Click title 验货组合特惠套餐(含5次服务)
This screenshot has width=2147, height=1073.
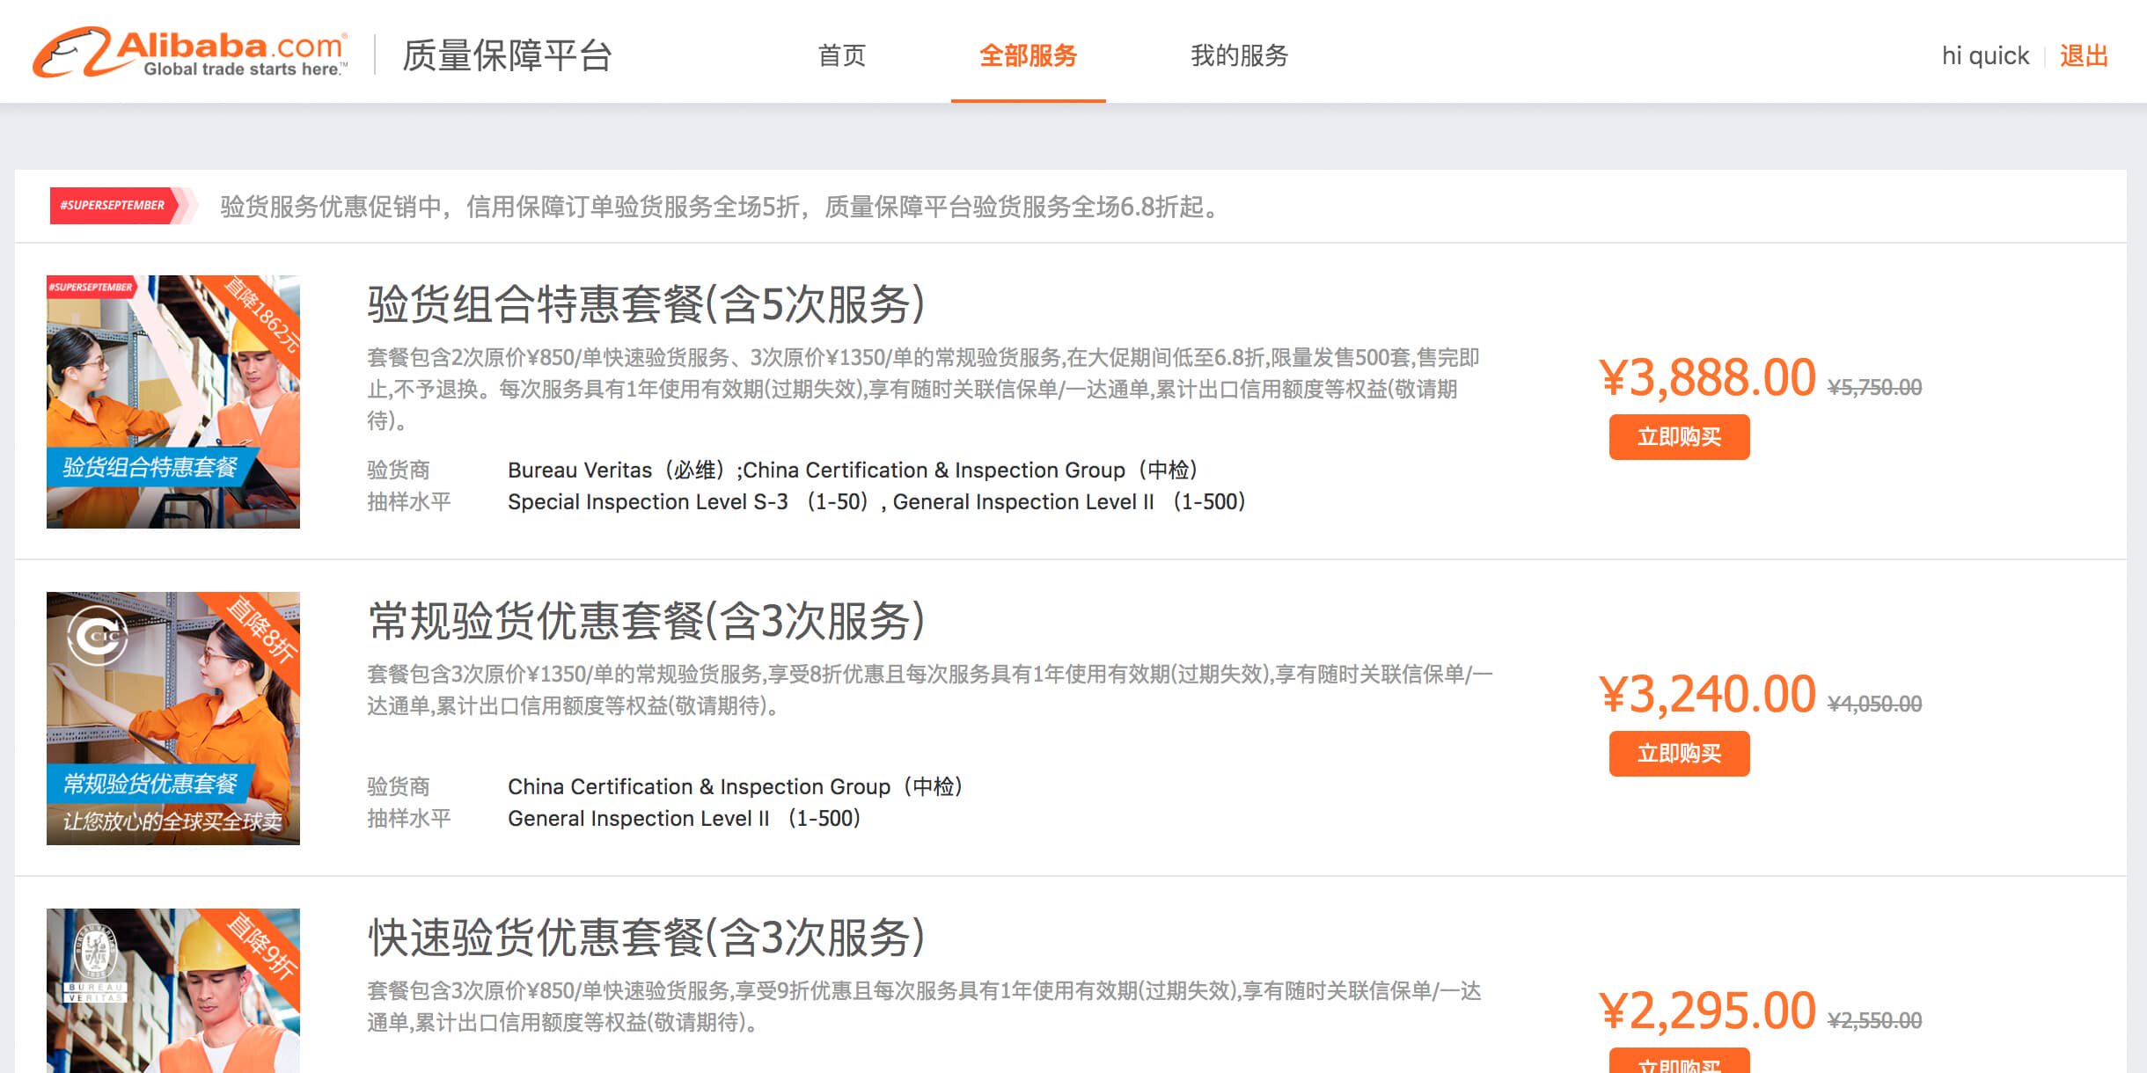(646, 304)
